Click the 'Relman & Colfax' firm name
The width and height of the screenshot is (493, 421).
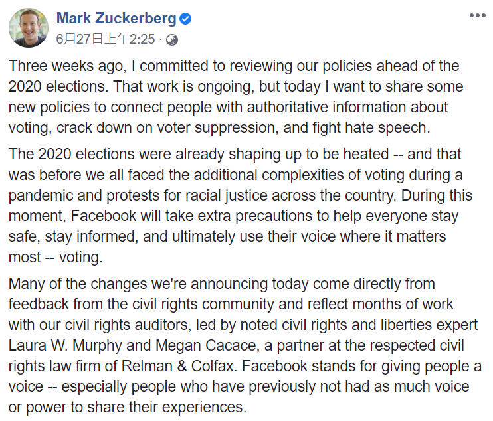178,366
